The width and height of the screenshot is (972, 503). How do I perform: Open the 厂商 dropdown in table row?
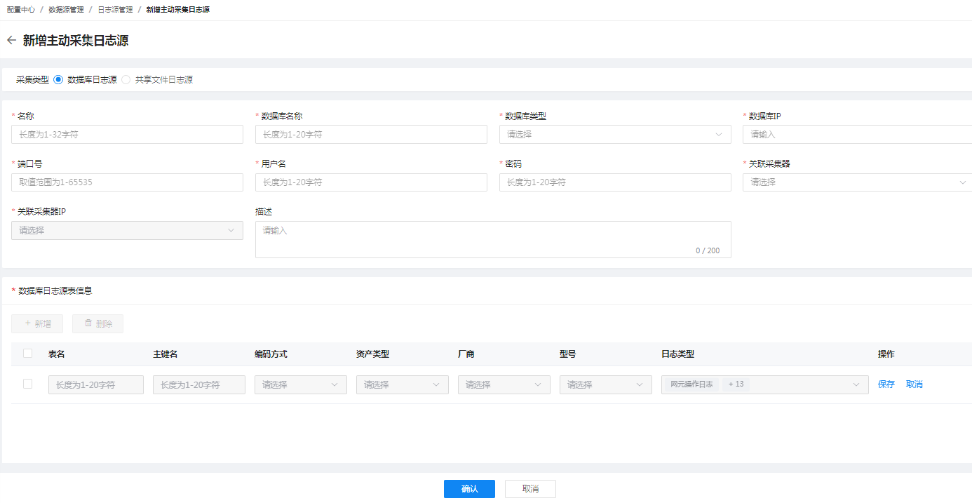[x=504, y=384]
